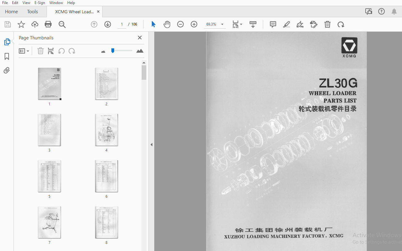Open the Edit PDF tool icon
Viewport: 402px width, 251px height.
[314, 24]
